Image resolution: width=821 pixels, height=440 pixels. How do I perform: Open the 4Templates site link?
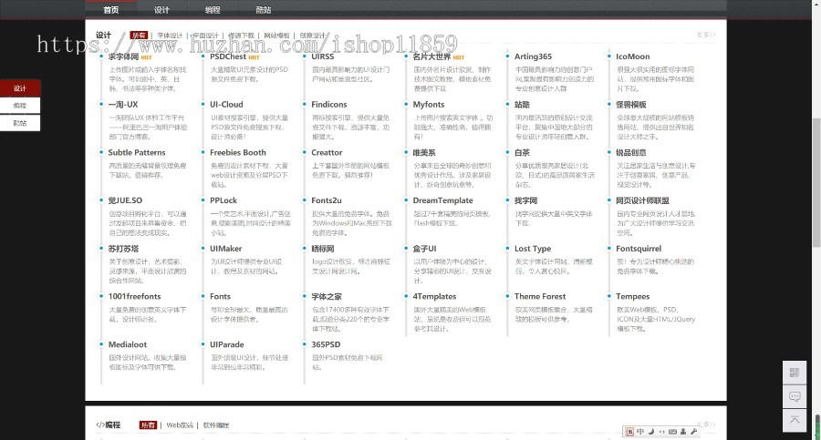tap(434, 297)
